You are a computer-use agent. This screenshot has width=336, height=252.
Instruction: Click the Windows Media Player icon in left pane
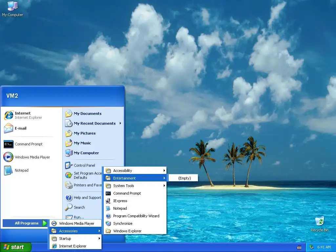[x=8, y=157]
